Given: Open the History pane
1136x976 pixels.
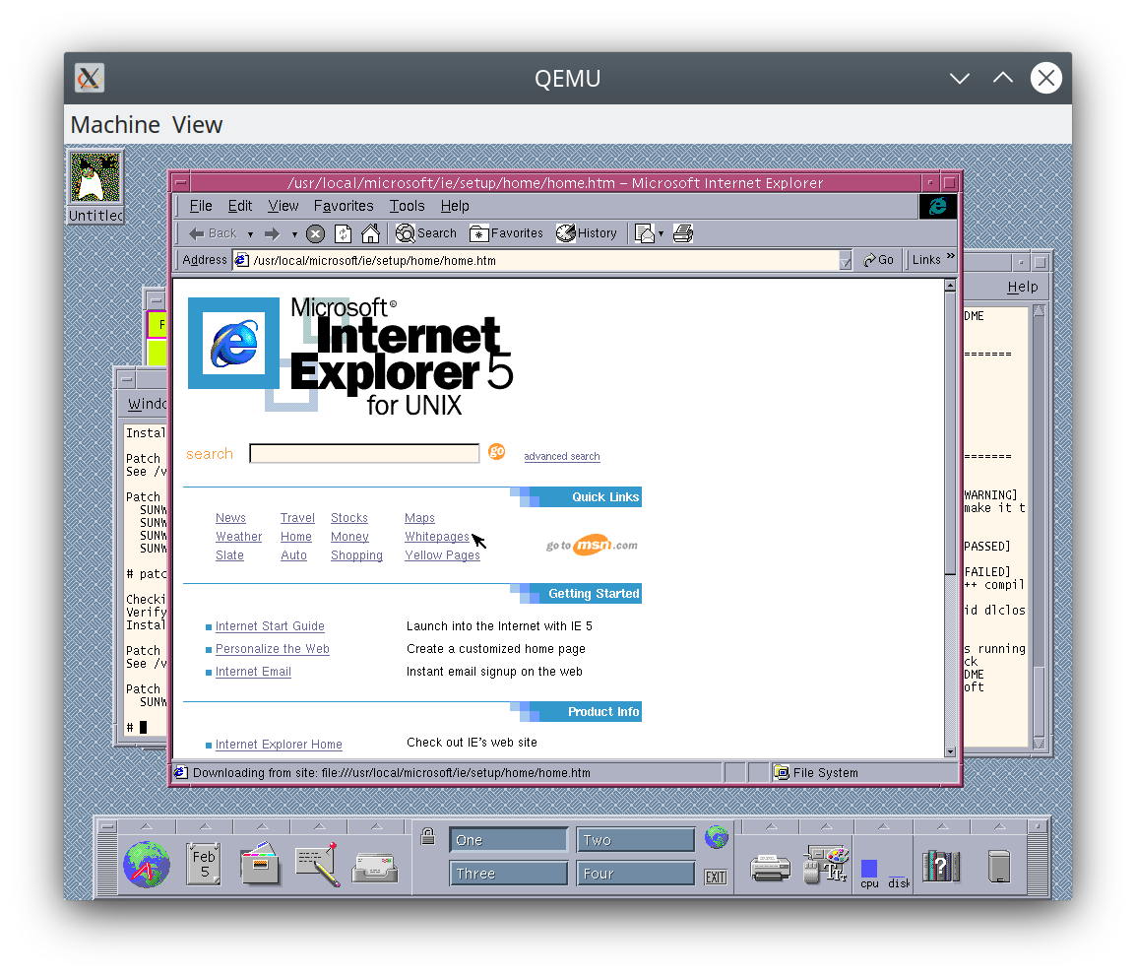Looking at the screenshot, I should 587,233.
